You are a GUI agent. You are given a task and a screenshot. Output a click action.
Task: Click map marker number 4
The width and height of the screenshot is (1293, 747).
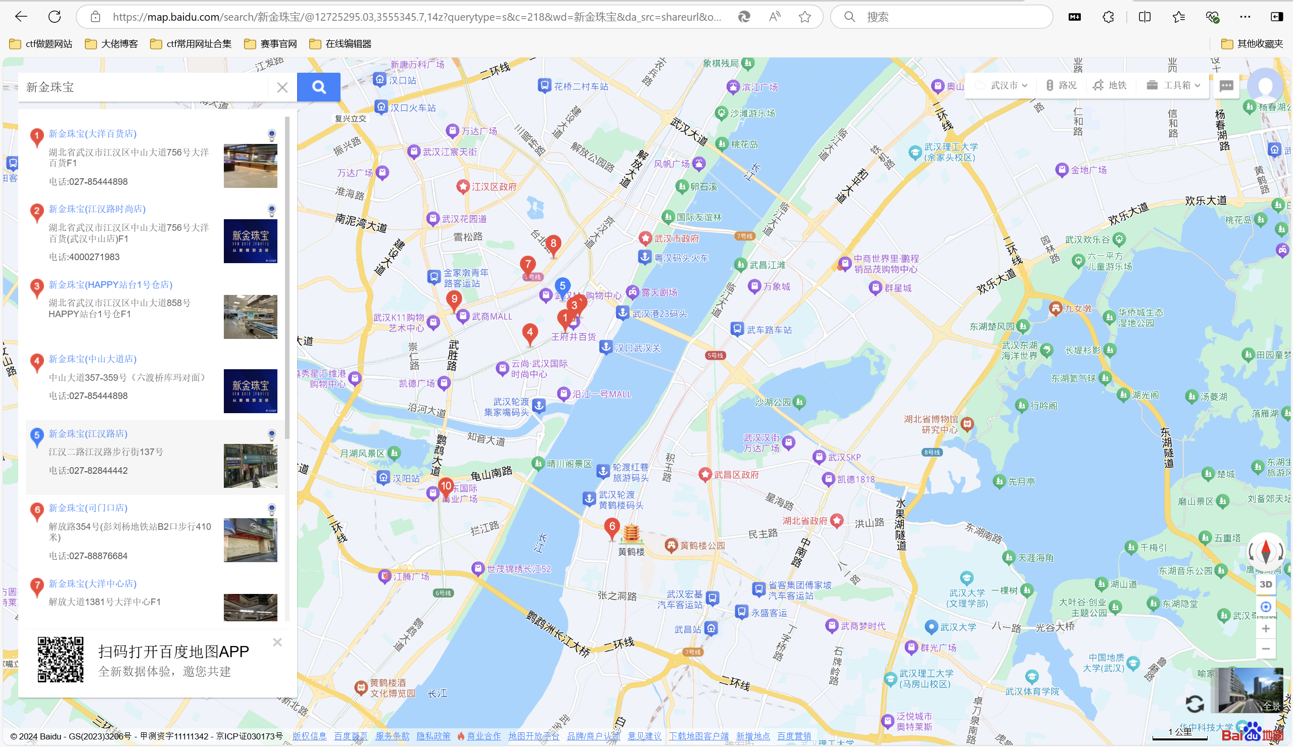530,334
